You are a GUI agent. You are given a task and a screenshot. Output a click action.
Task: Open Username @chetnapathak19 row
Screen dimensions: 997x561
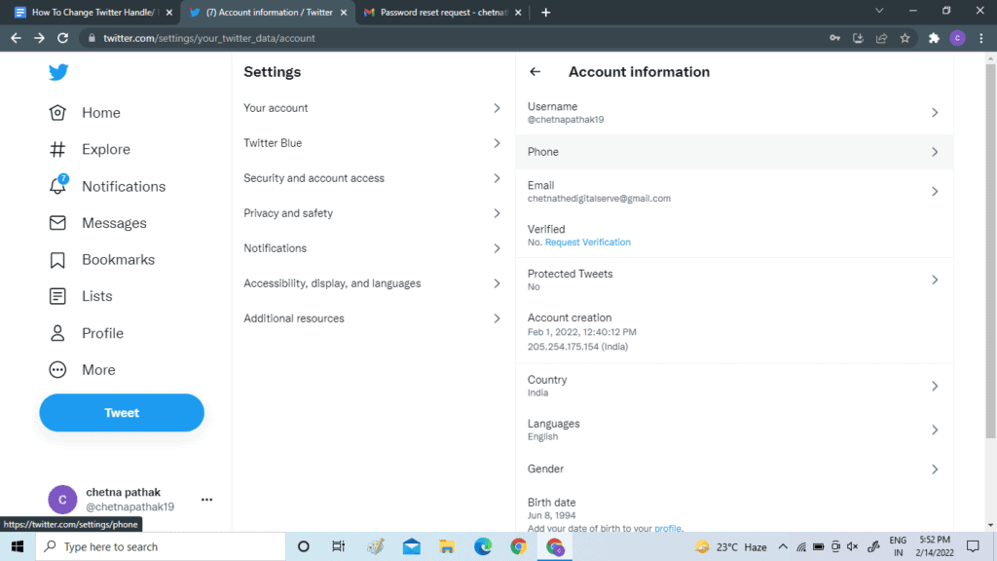pos(734,113)
